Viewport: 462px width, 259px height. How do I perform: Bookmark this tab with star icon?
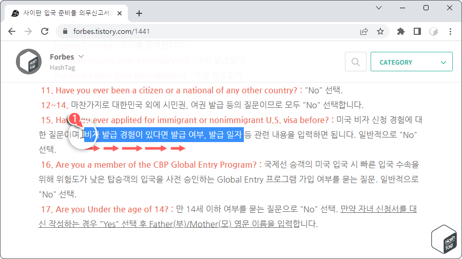[380, 31]
